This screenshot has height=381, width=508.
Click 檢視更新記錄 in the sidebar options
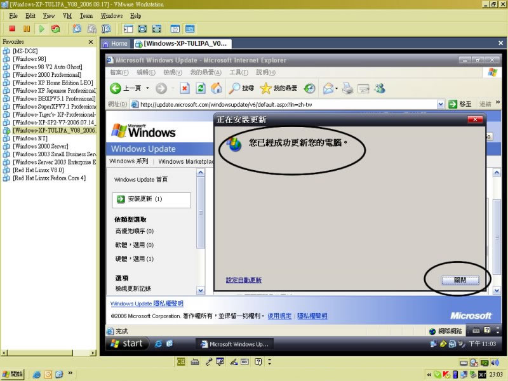tap(133, 288)
